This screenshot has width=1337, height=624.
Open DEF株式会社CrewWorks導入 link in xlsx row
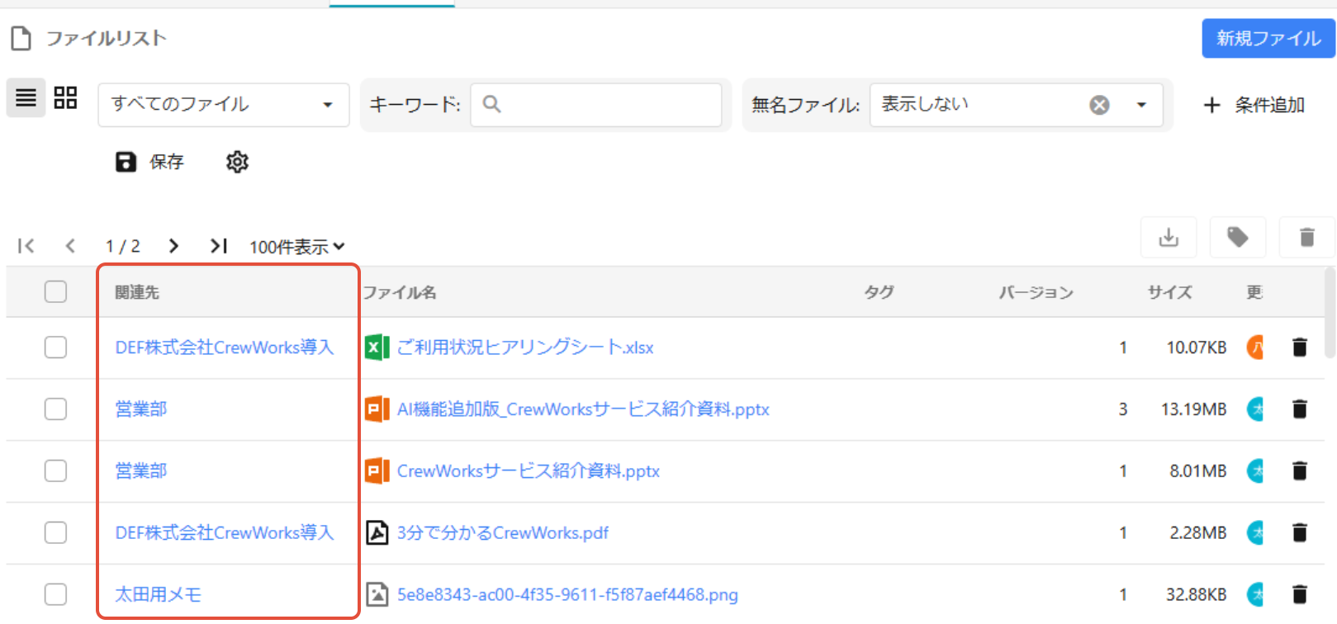pos(225,347)
